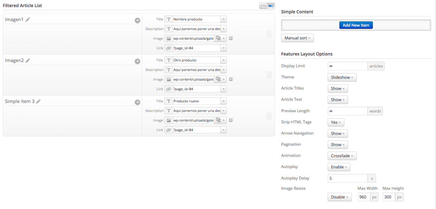The height and width of the screenshot is (209, 436).
Task: Open the Manual sort dropdown
Action: tap(298, 38)
